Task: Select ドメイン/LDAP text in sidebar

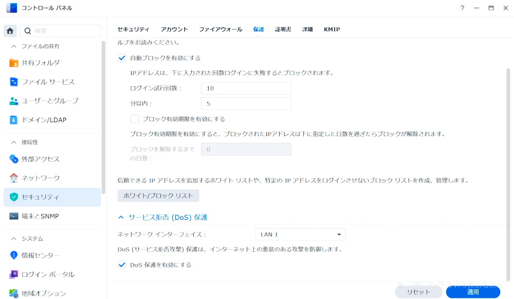Action: (44, 120)
